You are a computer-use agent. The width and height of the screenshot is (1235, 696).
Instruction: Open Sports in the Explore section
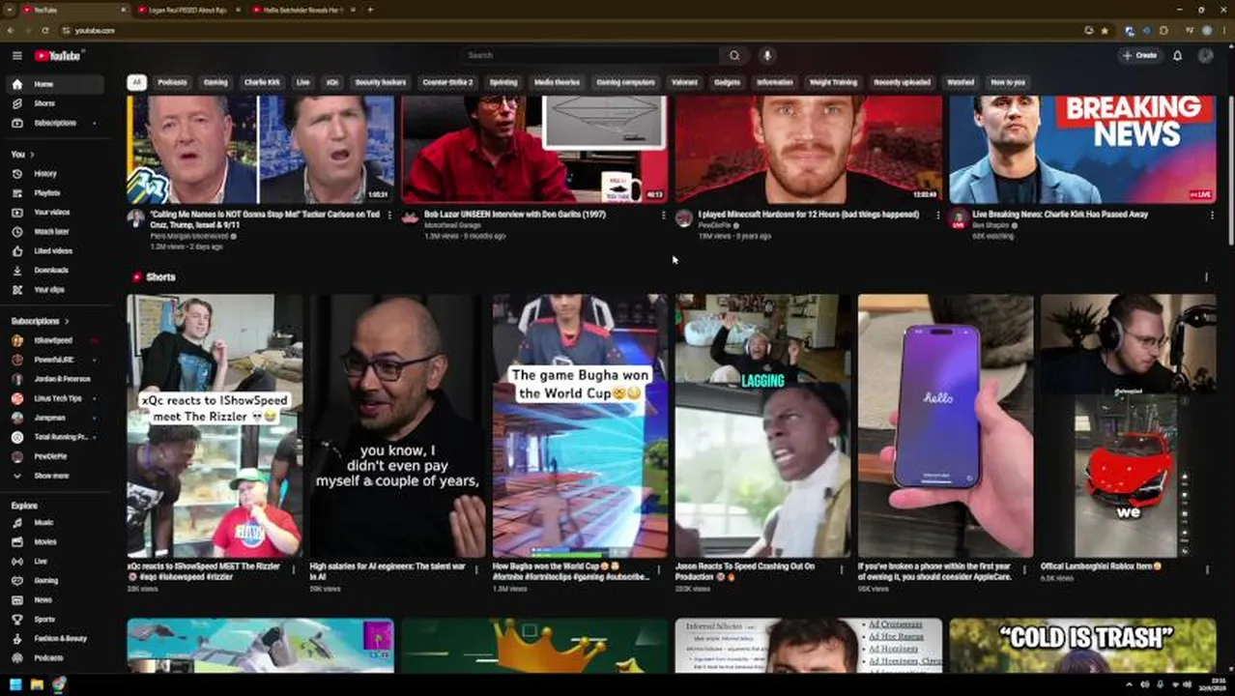[x=55, y=620]
